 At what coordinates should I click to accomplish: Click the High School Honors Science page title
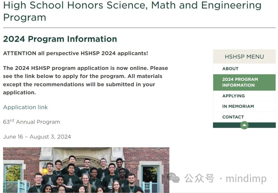(132, 11)
